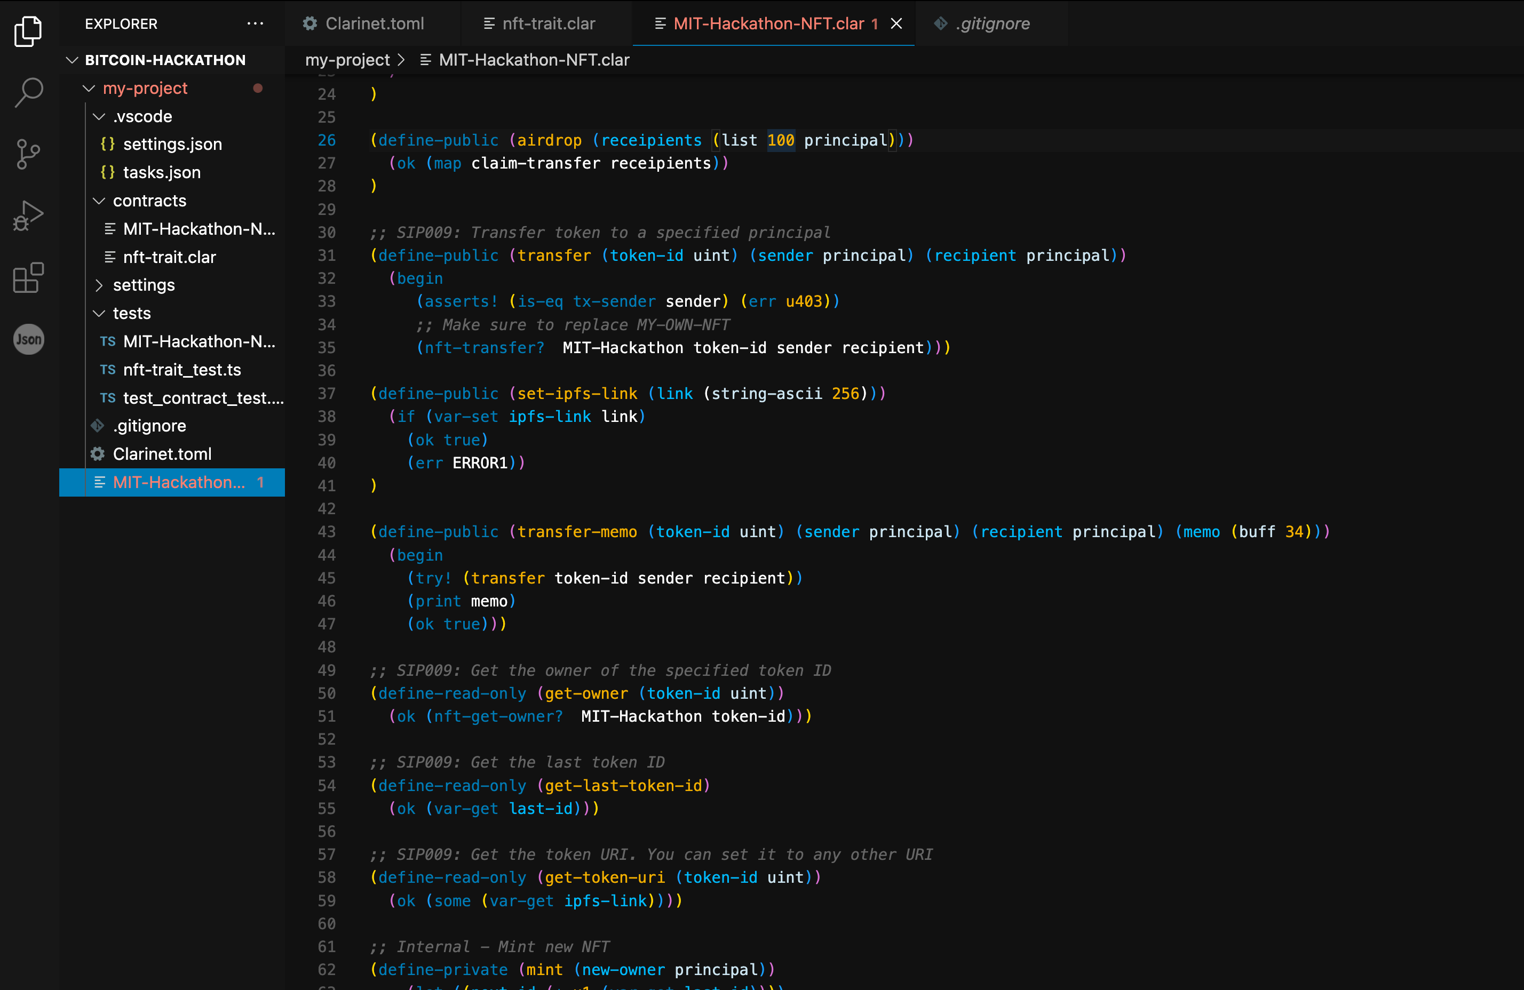Switch to the .gitignore tab

pyautogui.click(x=991, y=23)
